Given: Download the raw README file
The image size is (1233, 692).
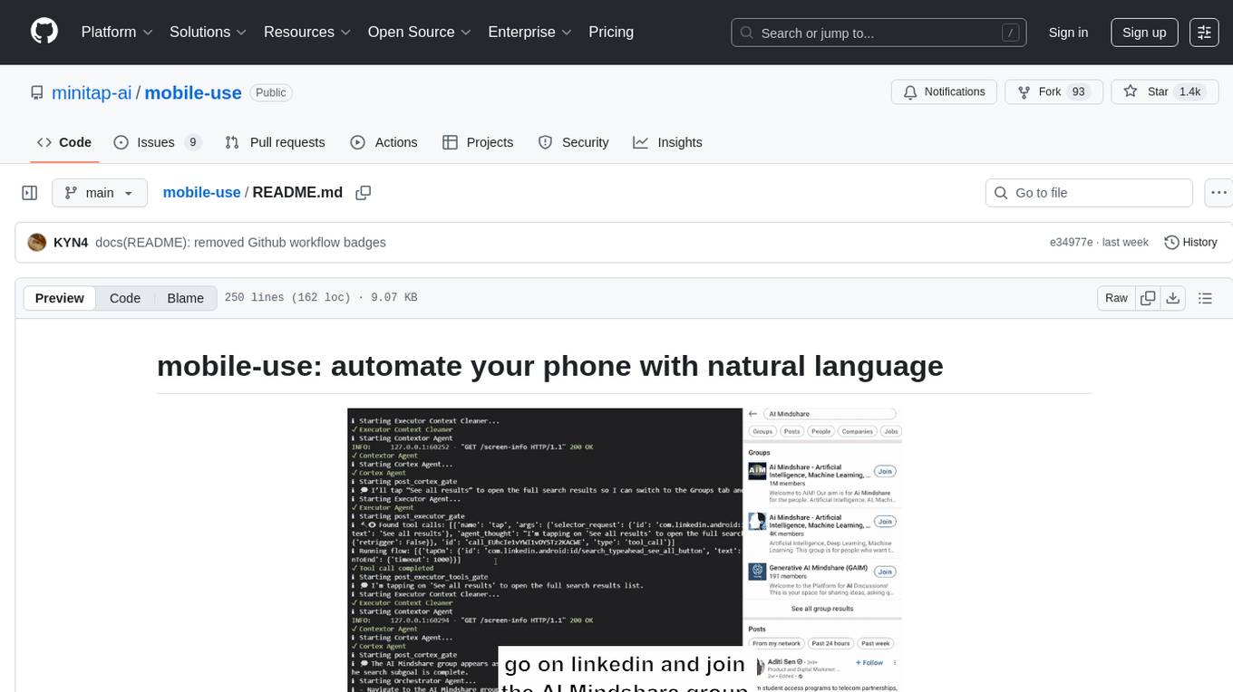Looking at the screenshot, I should [x=1172, y=298].
